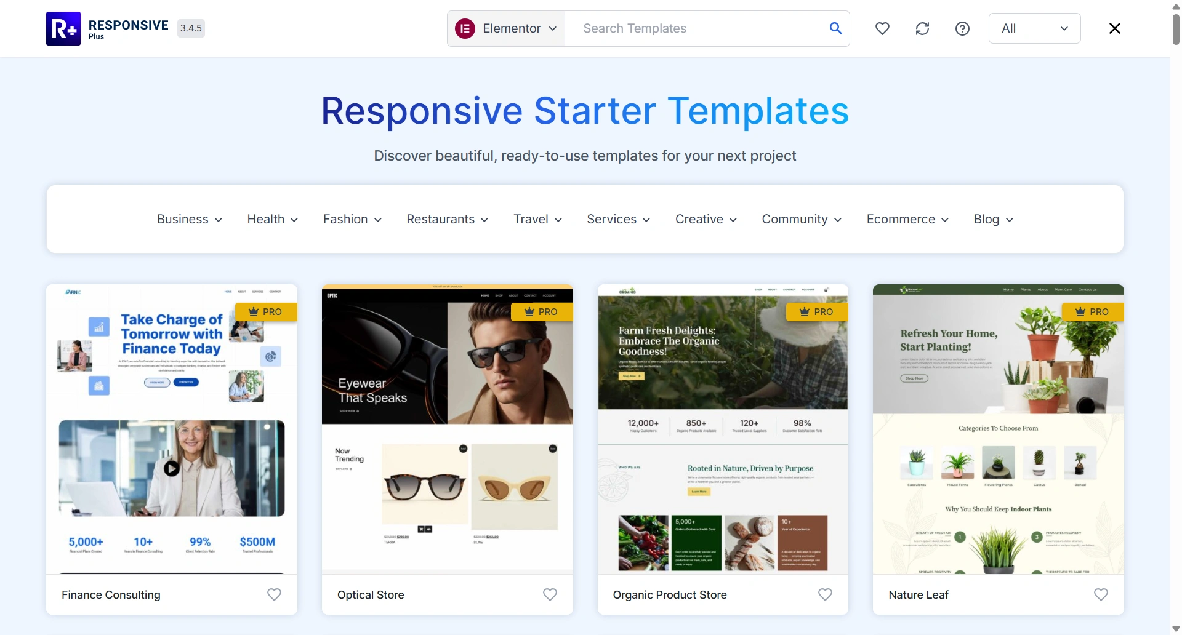Image resolution: width=1182 pixels, height=635 pixels.
Task: Open the Nature Leaf template preview
Action: [x=999, y=429]
